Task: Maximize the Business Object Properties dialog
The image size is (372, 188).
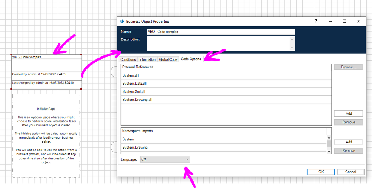Action: 344,21
